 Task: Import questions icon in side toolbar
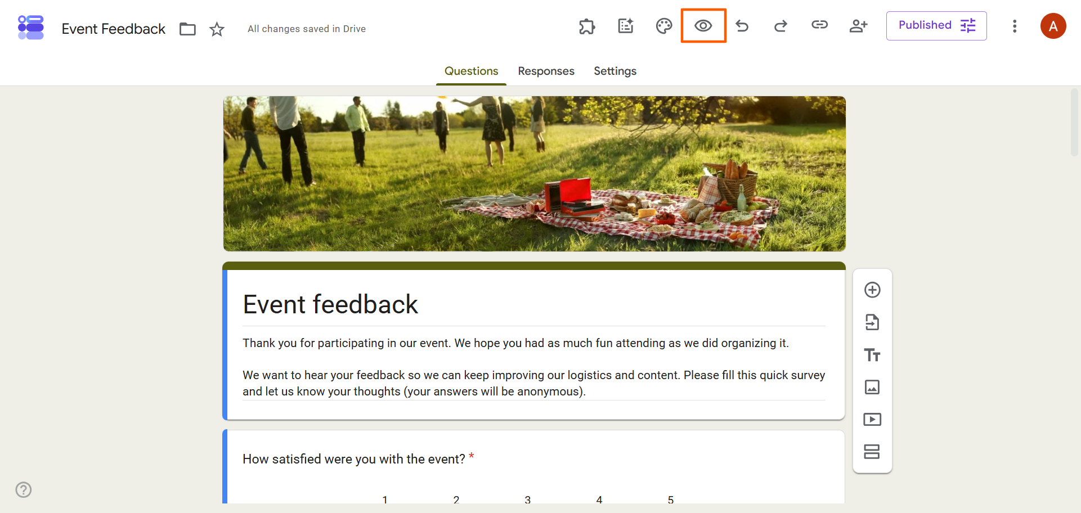pos(872,322)
